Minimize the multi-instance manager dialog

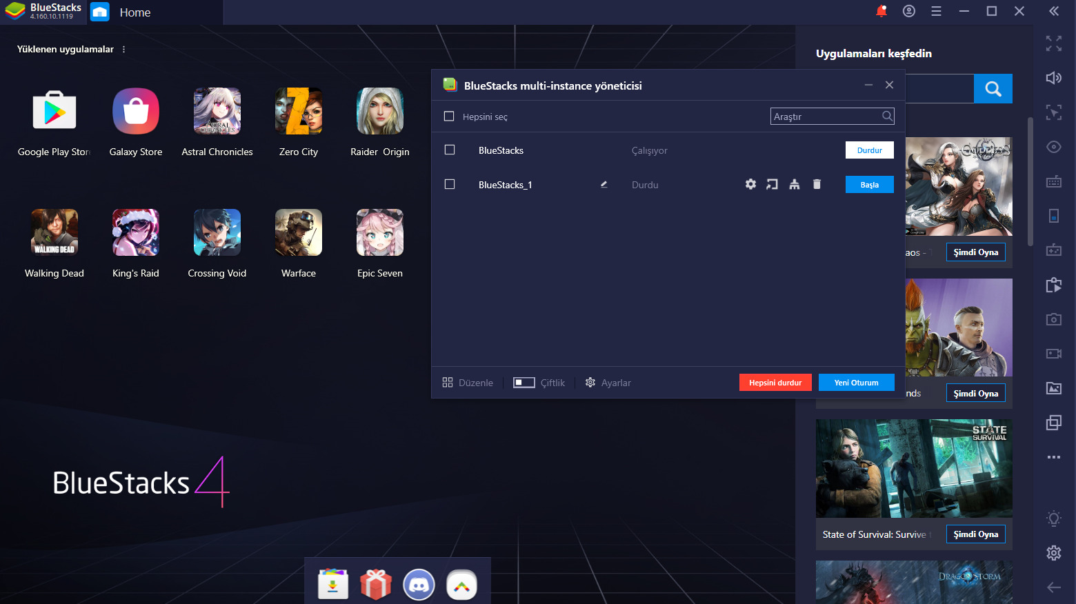(x=869, y=85)
